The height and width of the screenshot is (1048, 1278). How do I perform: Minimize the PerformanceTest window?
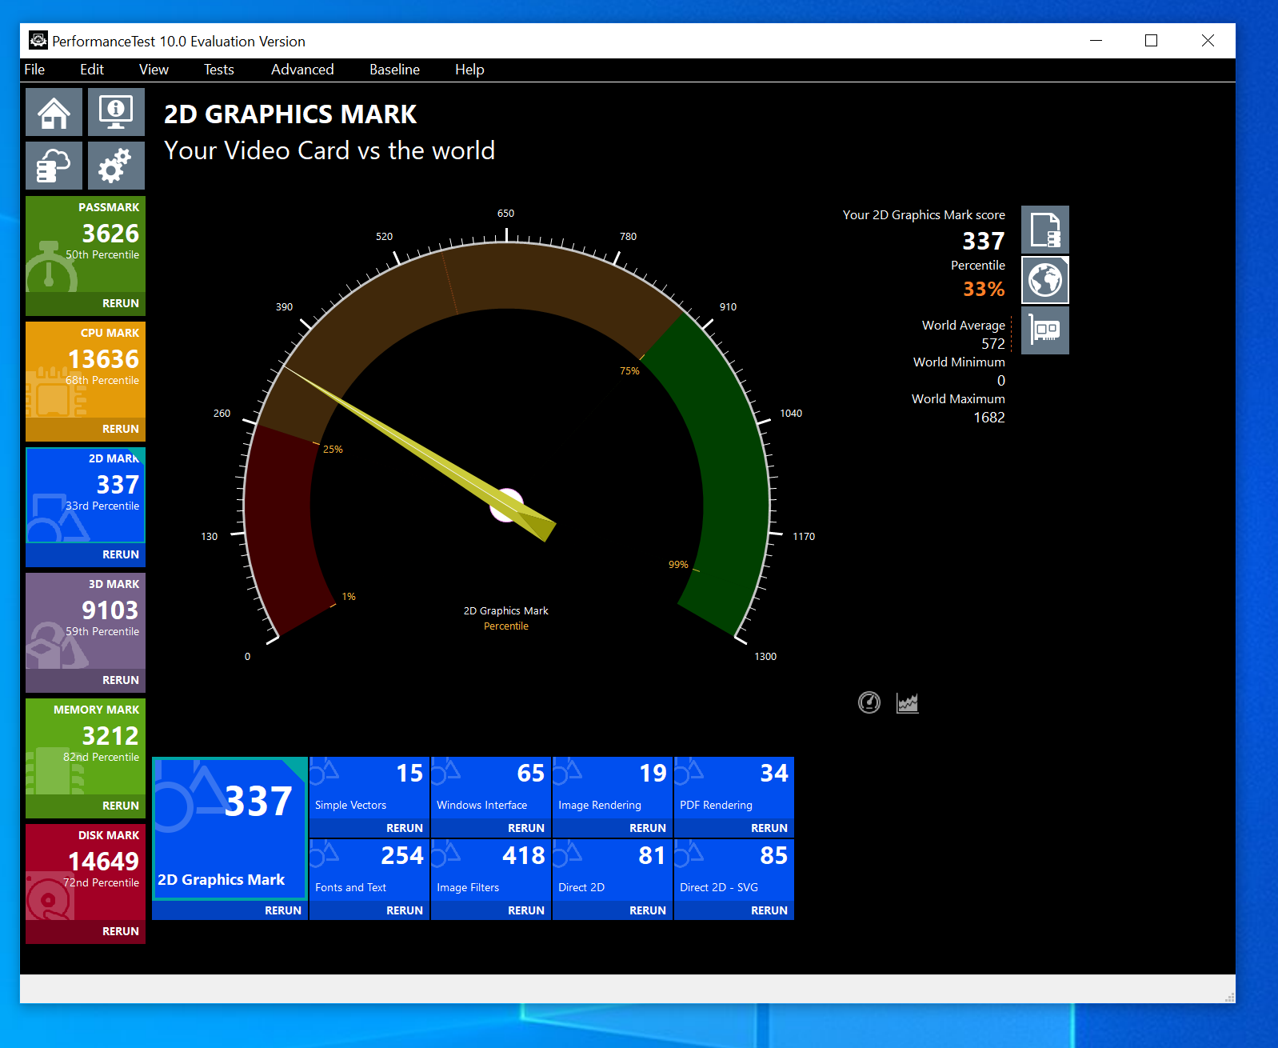point(1096,41)
